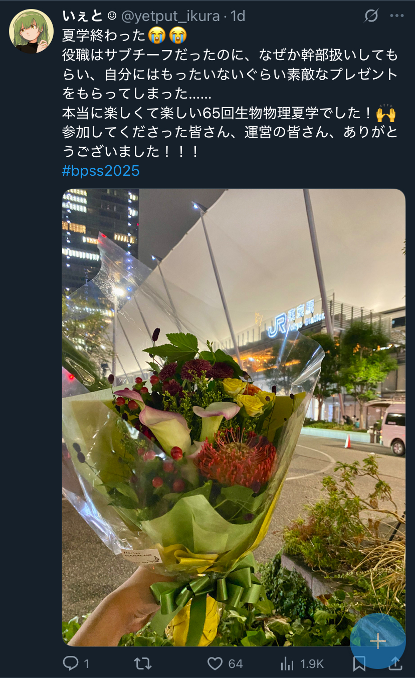Click the smiley emoji beside the username
415x678 pixels.
(x=112, y=16)
